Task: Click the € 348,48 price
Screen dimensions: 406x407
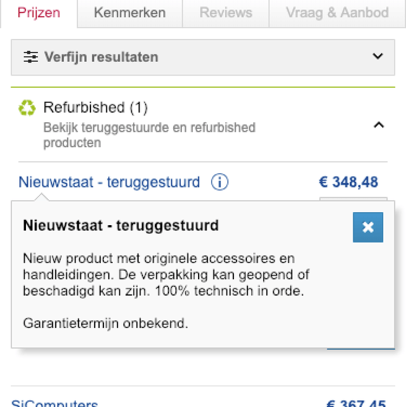Action: click(x=348, y=182)
